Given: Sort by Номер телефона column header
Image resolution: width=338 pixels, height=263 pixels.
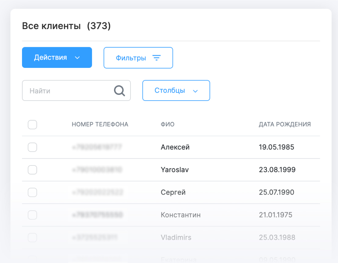Looking at the screenshot, I should coord(100,124).
